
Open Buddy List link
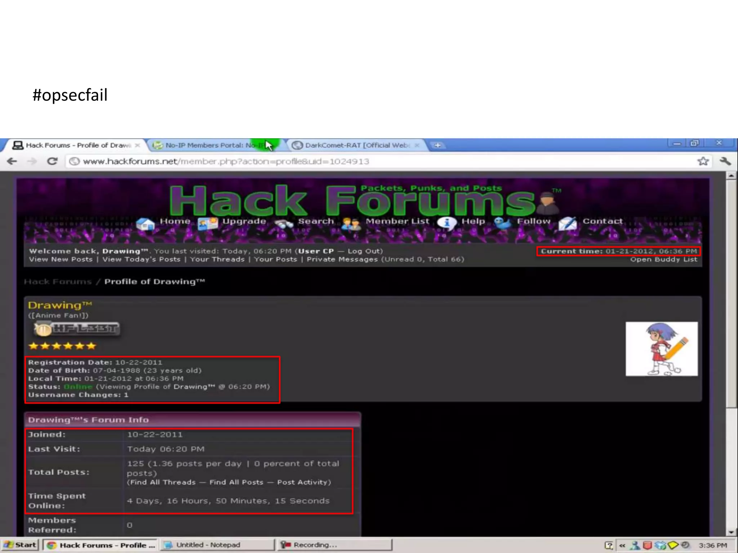(663, 260)
